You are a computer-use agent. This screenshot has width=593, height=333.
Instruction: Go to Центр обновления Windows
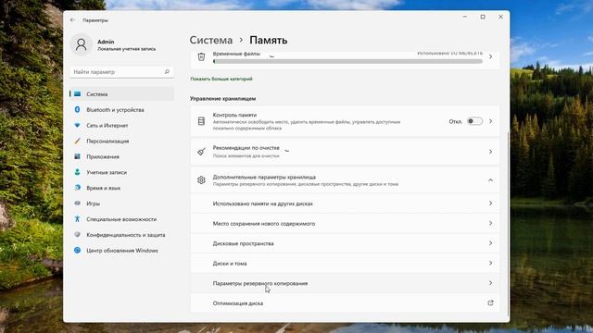pos(121,251)
